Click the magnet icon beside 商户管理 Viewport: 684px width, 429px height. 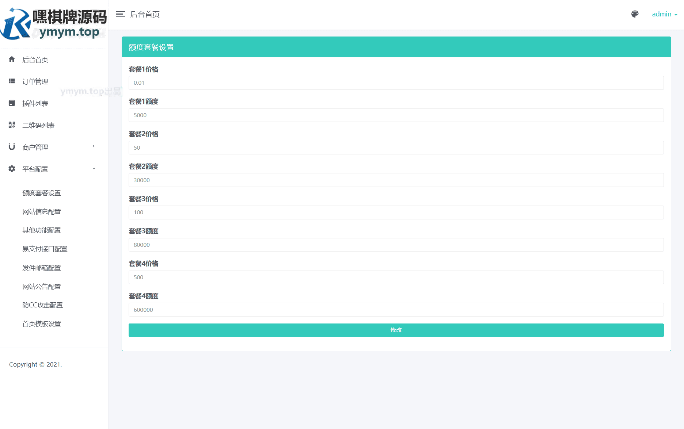coord(12,147)
